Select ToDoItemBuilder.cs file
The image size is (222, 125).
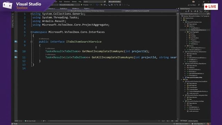tap(194, 109)
